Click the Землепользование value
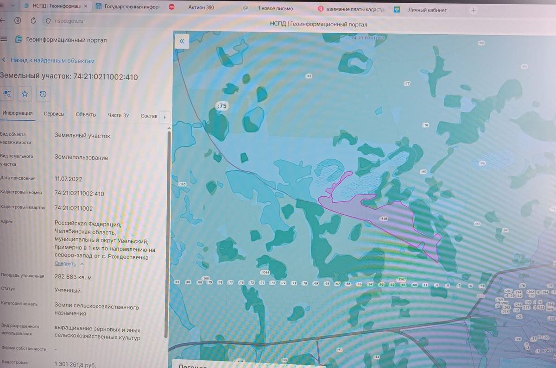 click(x=82, y=157)
